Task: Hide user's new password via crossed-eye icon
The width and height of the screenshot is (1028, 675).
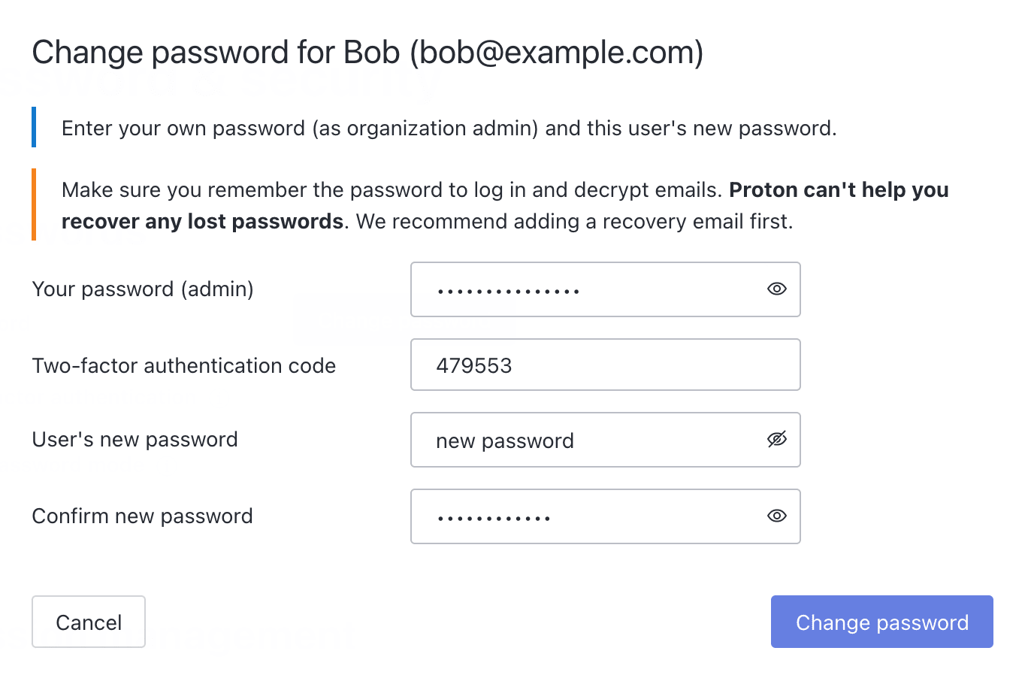Action: point(776,439)
